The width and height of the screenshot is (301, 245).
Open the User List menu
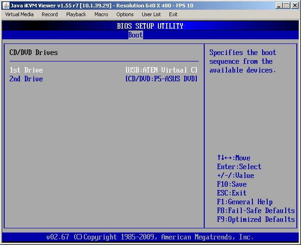click(x=151, y=14)
